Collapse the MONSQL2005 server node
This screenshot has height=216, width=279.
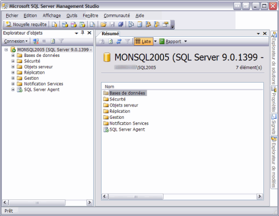[x=6, y=50]
